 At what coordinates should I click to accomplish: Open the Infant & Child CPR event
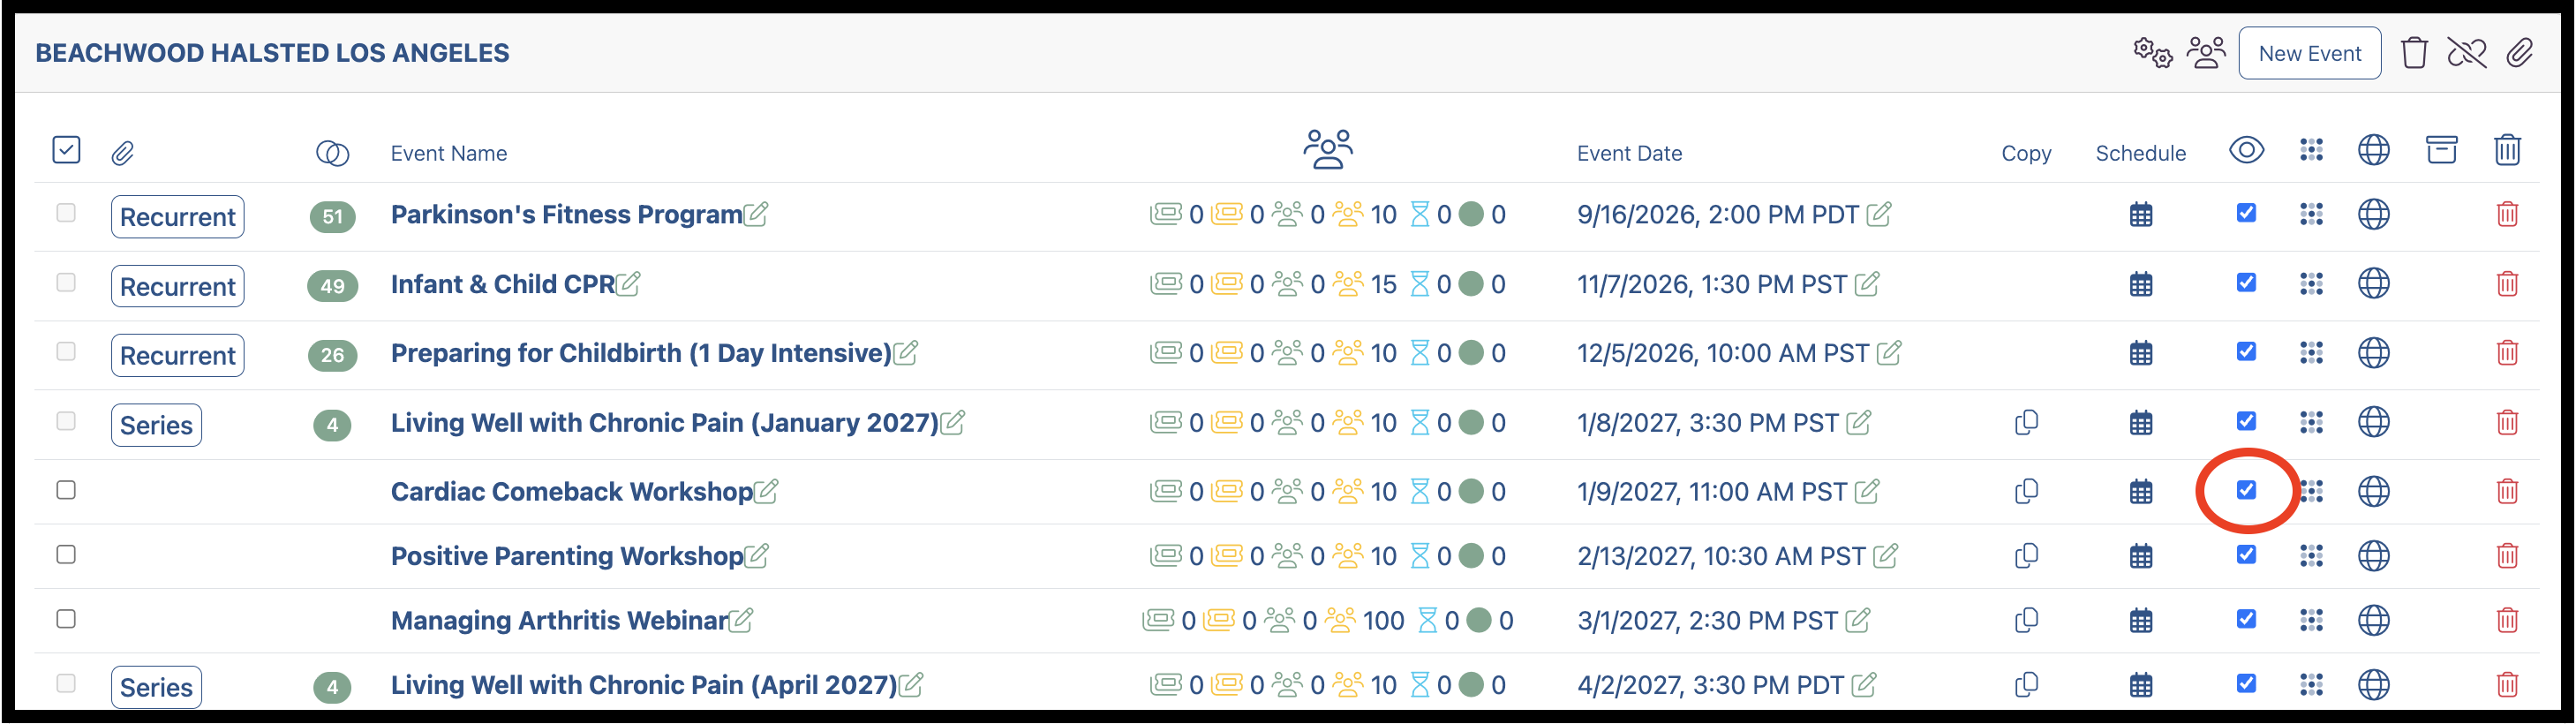[x=503, y=285]
